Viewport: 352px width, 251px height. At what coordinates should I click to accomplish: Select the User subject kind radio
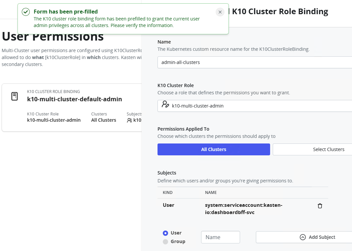click(165, 233)
